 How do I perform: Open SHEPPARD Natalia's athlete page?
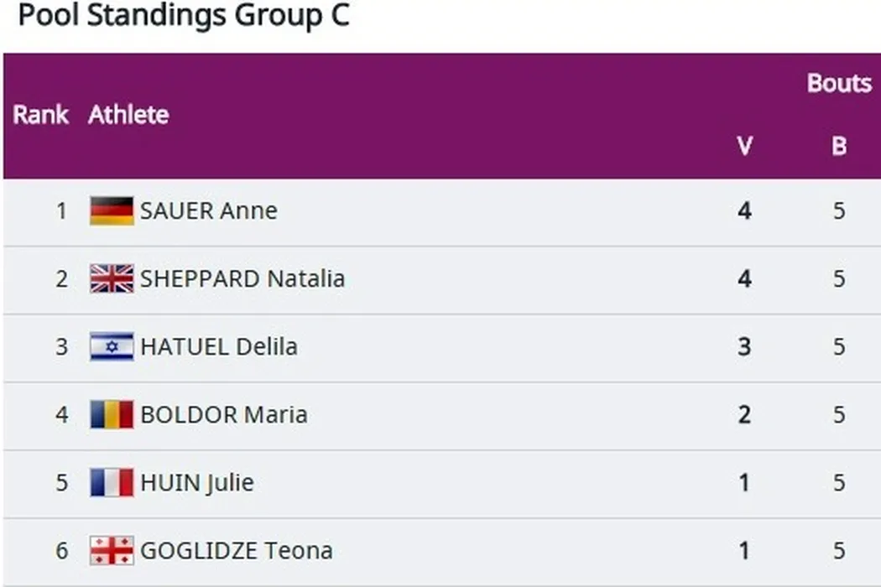(242, 278)
